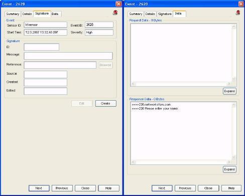Click Request Data horizontal scroll left arrow
Viewport: 245px width, 196px height.
[134, 84]
